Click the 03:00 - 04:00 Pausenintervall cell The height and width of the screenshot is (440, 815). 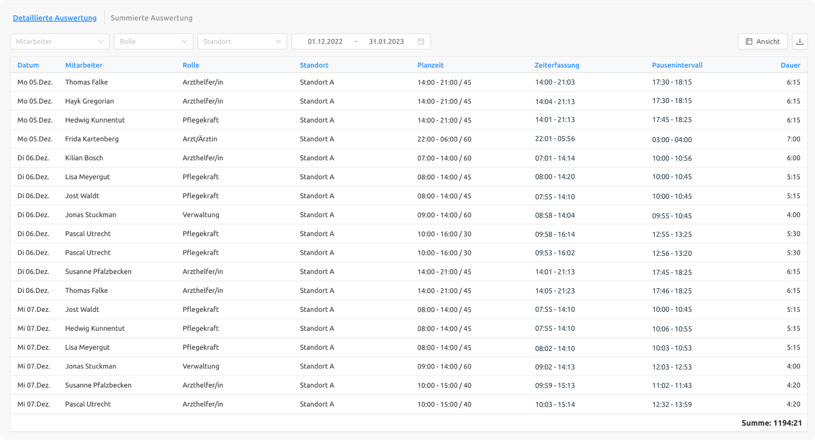(x=672, y=139)
